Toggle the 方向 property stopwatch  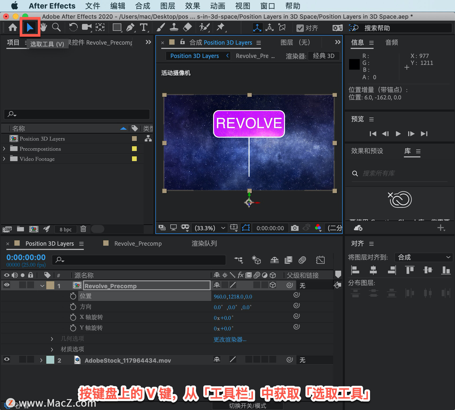click(73, 307)
